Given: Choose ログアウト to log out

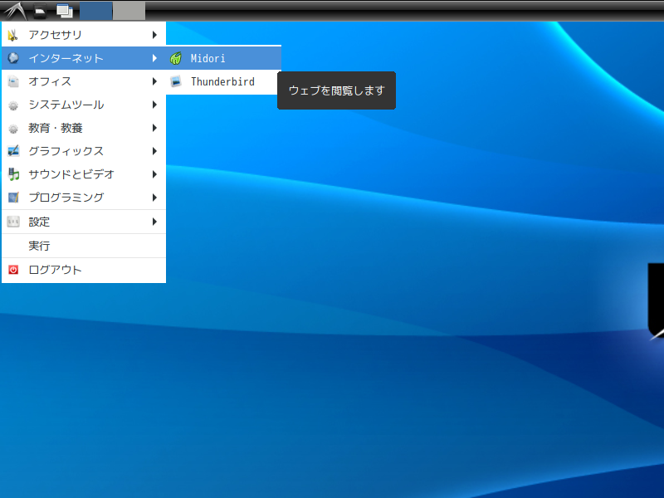Looking at the screenshot, I should (84, 270).
